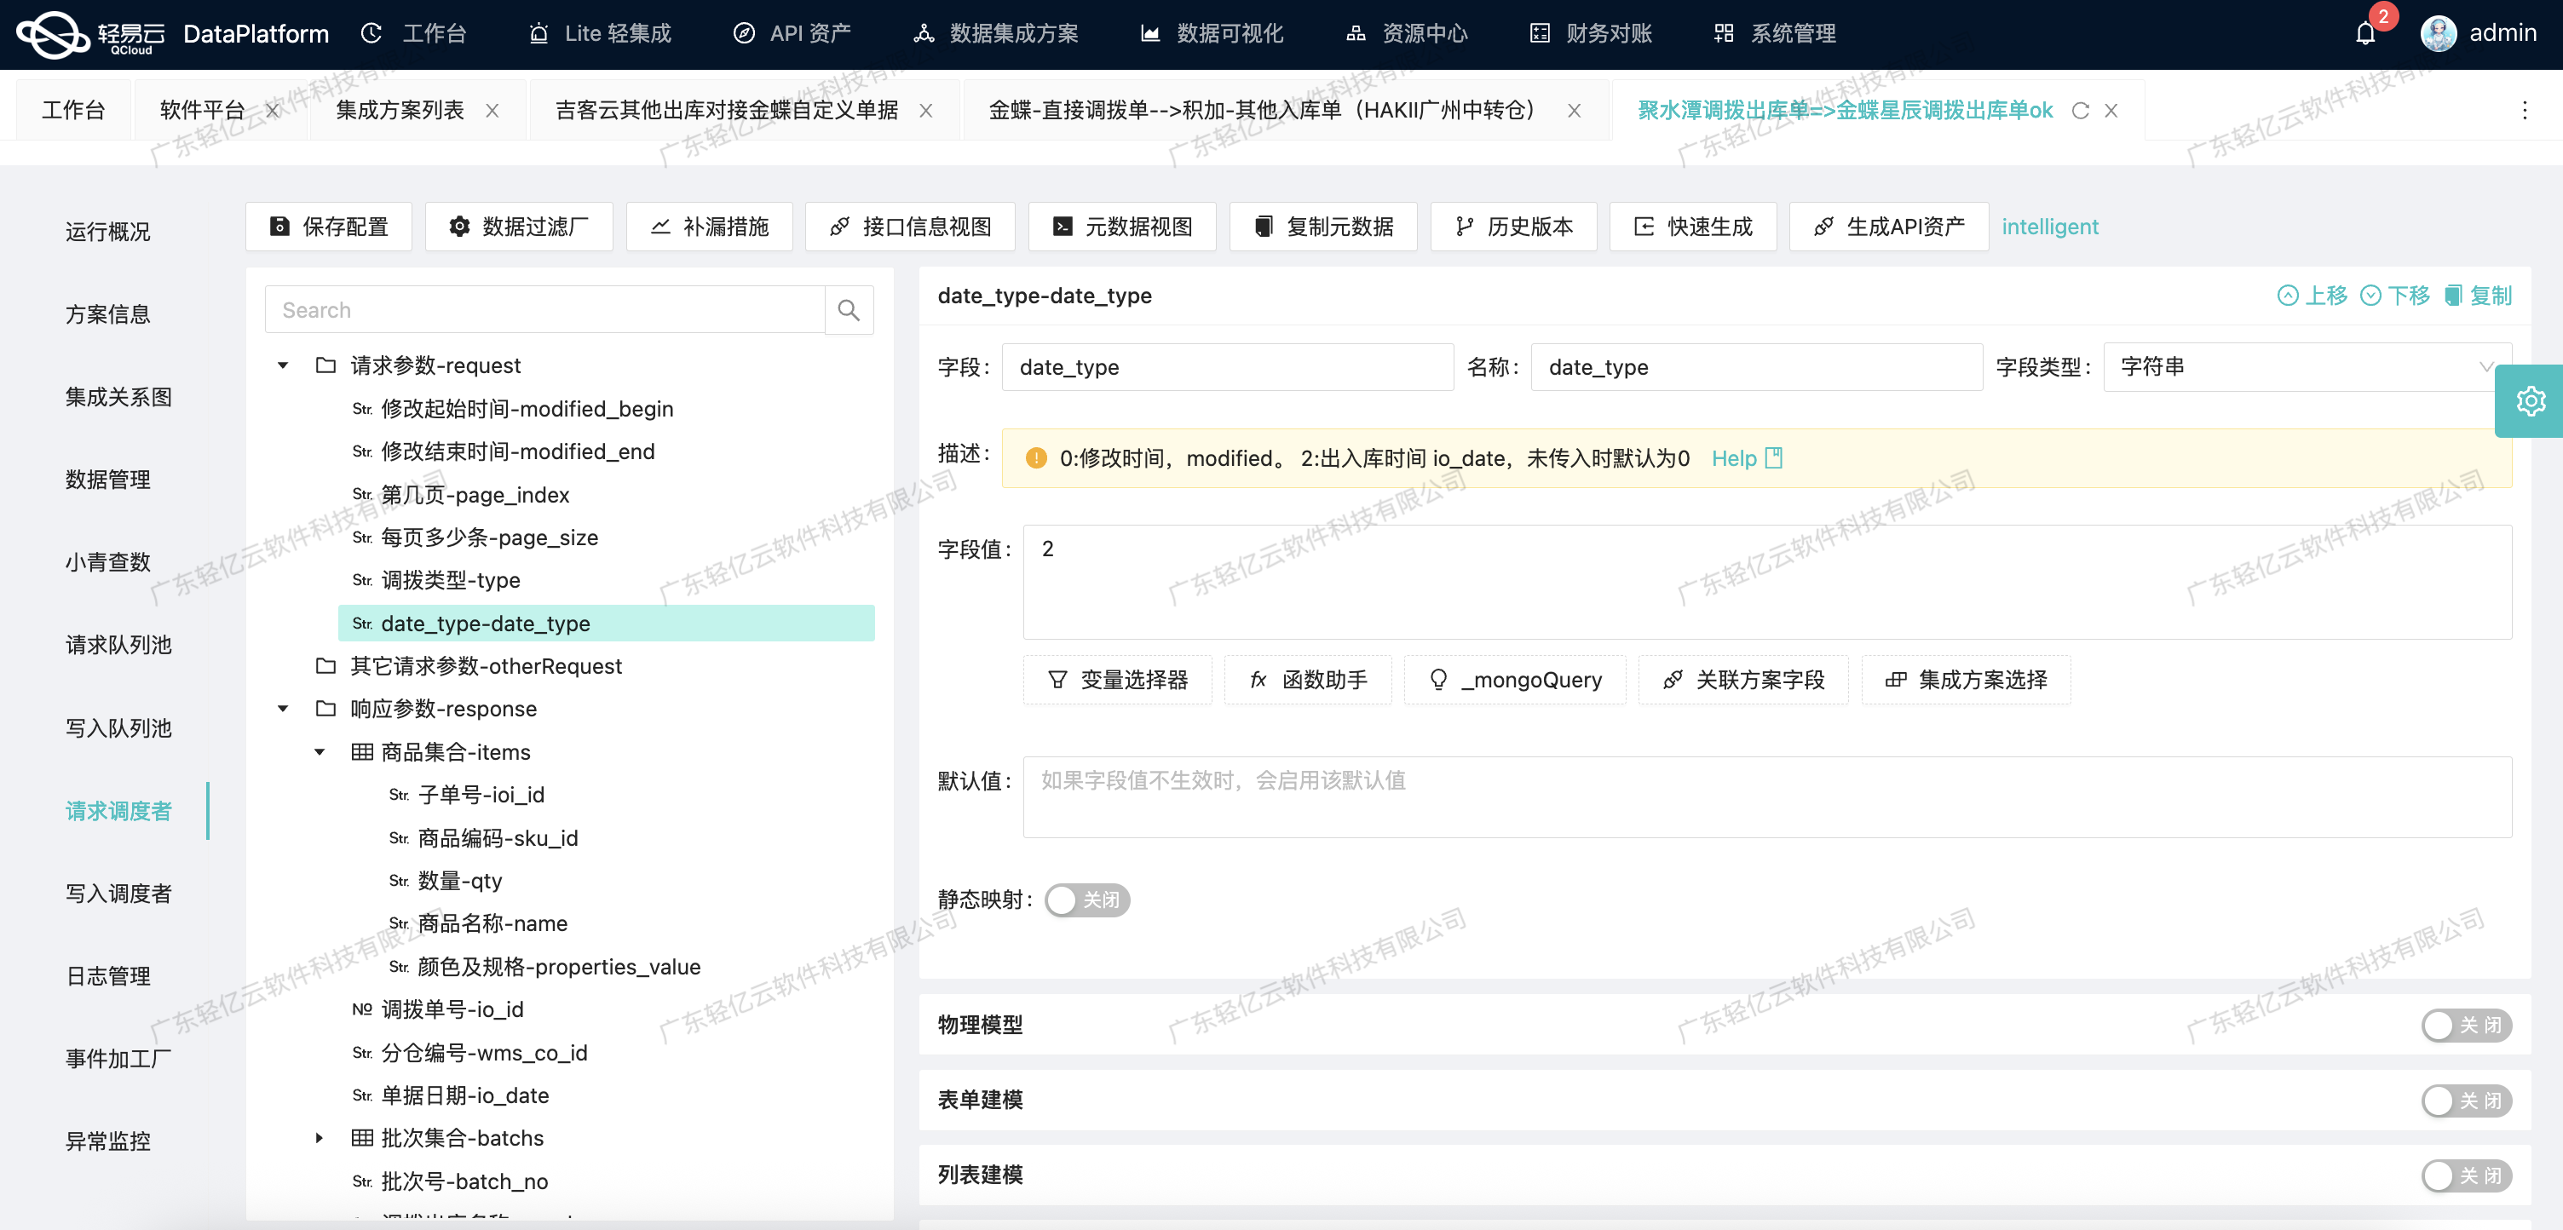
Task: Open the notification bell
Action: pyautogui.click(x=2365, y=34)
